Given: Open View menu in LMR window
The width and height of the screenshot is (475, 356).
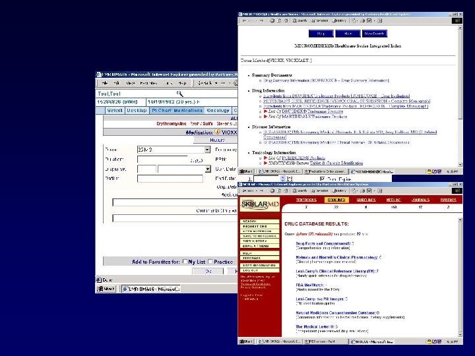Looking at the screenshot, I should [130, 83].
